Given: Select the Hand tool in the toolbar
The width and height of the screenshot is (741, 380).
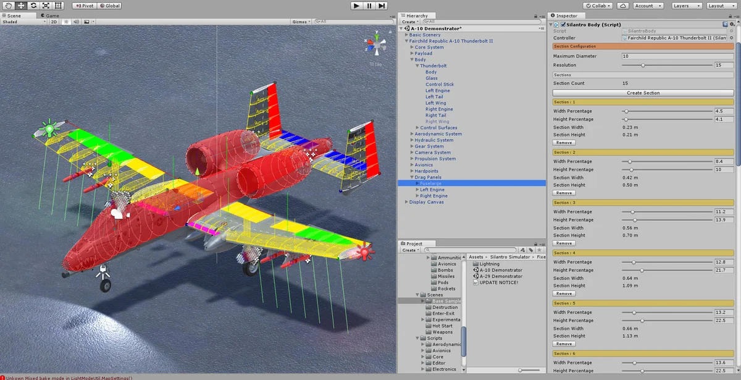Looking at the screenshot, I should [x=9, y=6].
